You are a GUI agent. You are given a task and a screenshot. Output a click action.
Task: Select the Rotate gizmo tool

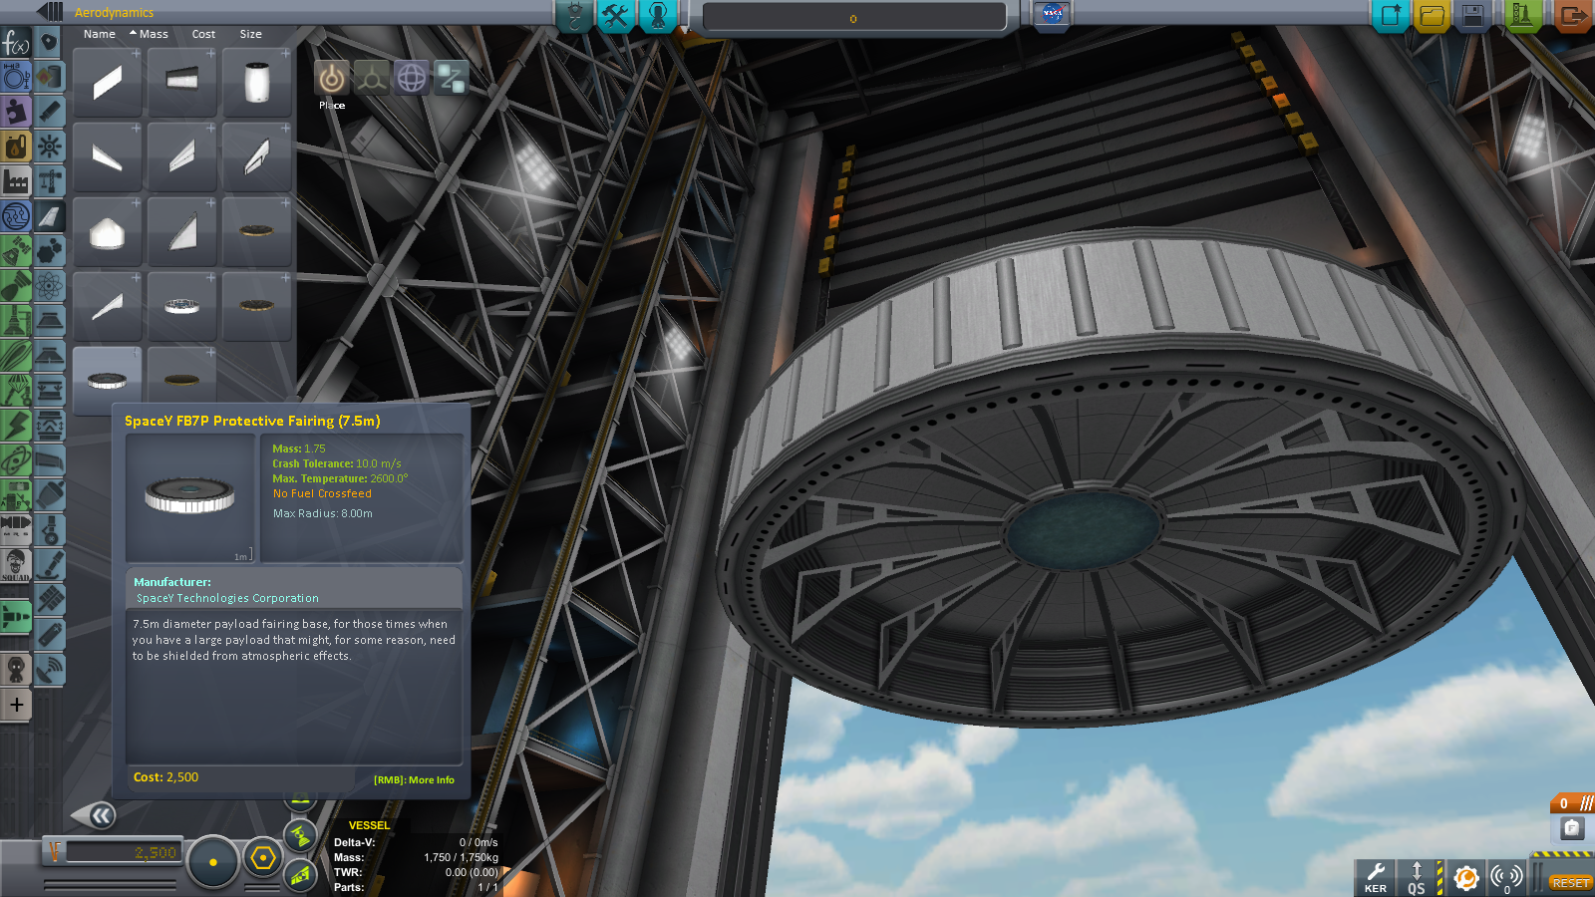click(x=412, y=78)
